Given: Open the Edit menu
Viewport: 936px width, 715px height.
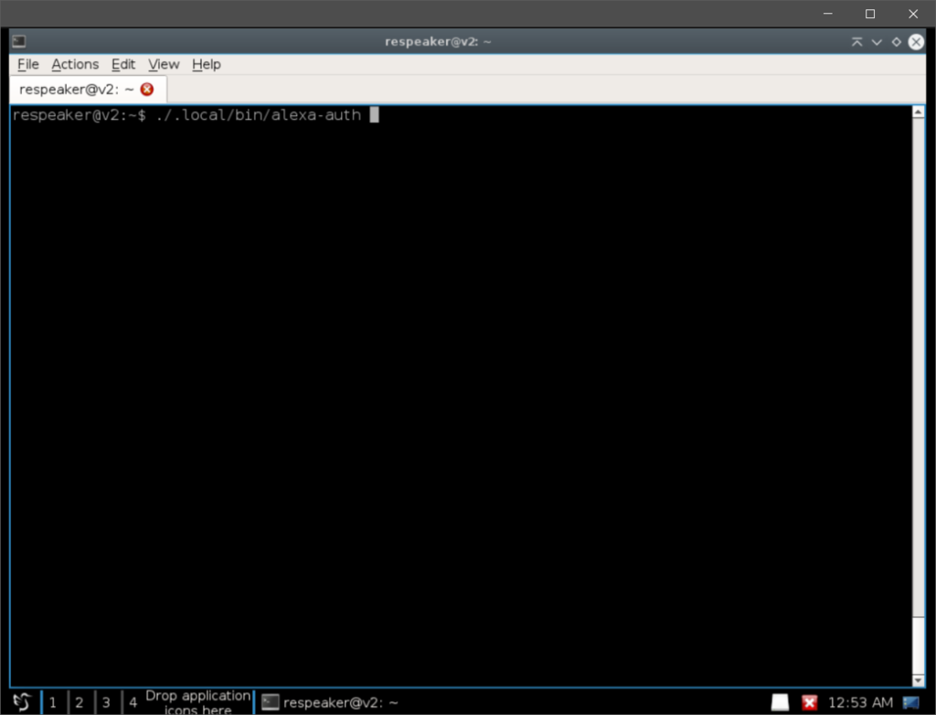Looking at the screenshot, I should point(123,64).
